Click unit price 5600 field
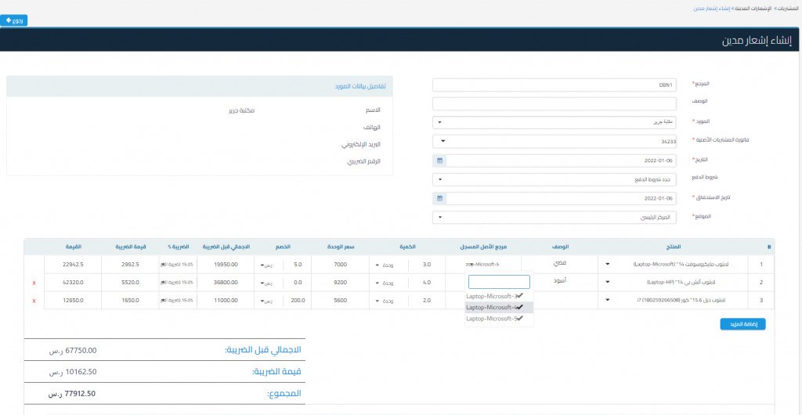The image size is (802, 415). tap(340, 300)
